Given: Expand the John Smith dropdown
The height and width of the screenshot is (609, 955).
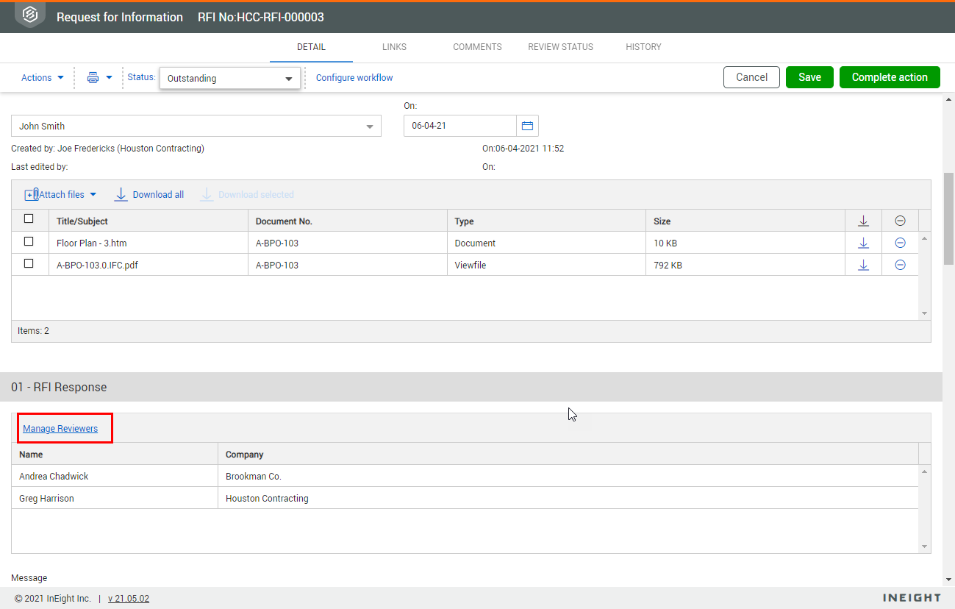Looking at the screenshot, I should coord(196,127).
